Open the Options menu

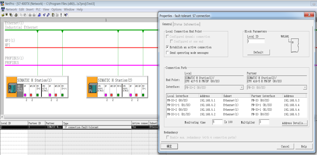[x=56, y=9]
